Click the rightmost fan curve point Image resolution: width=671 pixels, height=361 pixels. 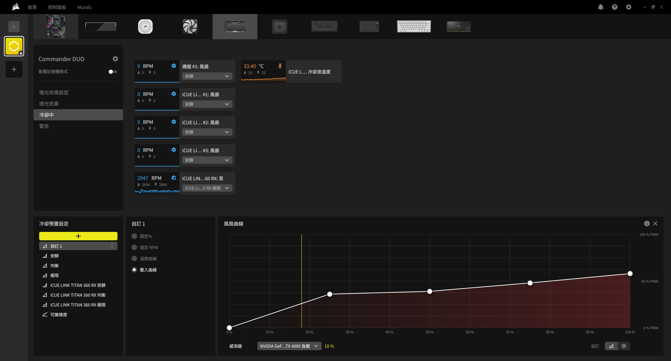[630, 274]
